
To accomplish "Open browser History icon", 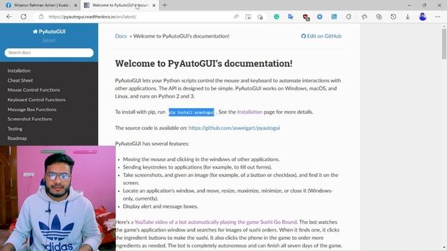I will [x=393, y=17].
